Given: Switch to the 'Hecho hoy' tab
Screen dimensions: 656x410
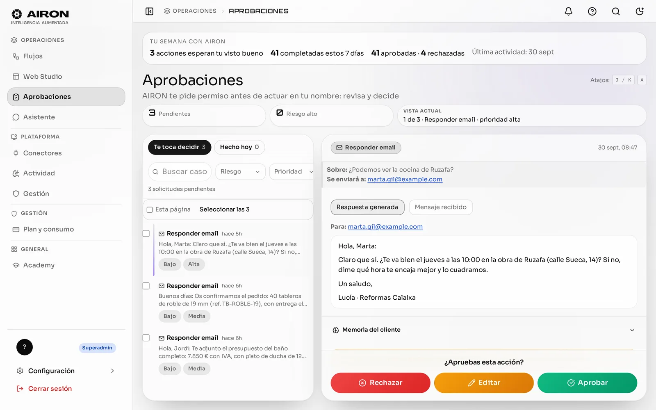Looking at the screenshot, I should coord(239,147).
